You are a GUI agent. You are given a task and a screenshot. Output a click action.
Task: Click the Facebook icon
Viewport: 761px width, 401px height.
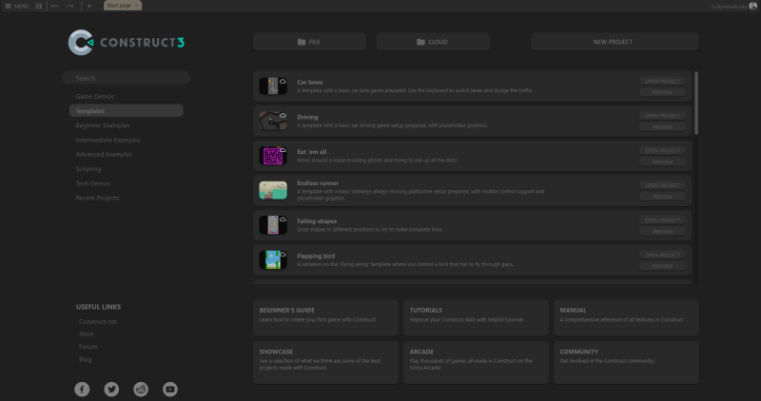[x=82, y=389]
